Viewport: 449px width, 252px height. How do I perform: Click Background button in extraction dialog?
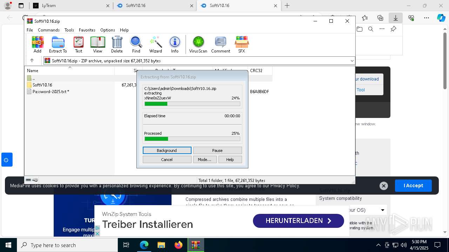[167, 150]
